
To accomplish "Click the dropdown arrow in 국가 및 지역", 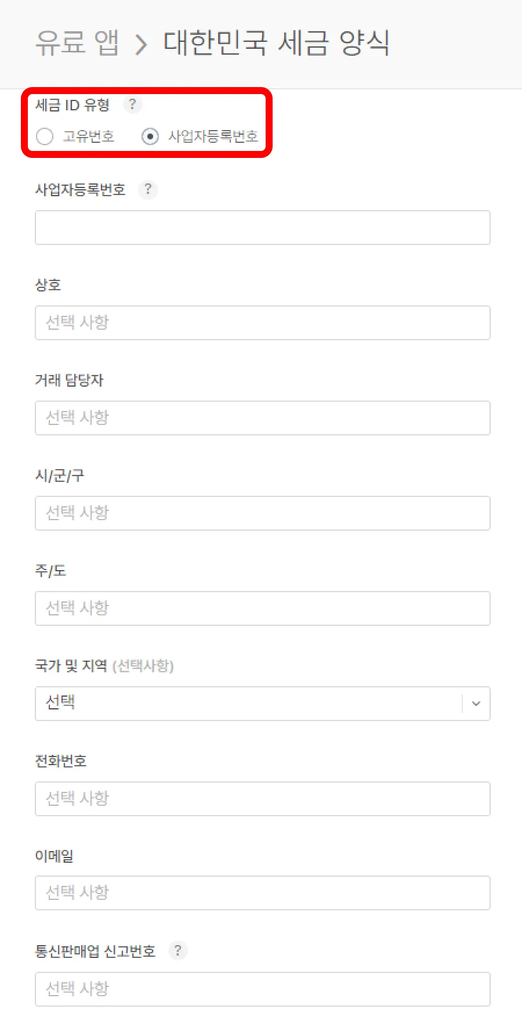I will [476, 704].
